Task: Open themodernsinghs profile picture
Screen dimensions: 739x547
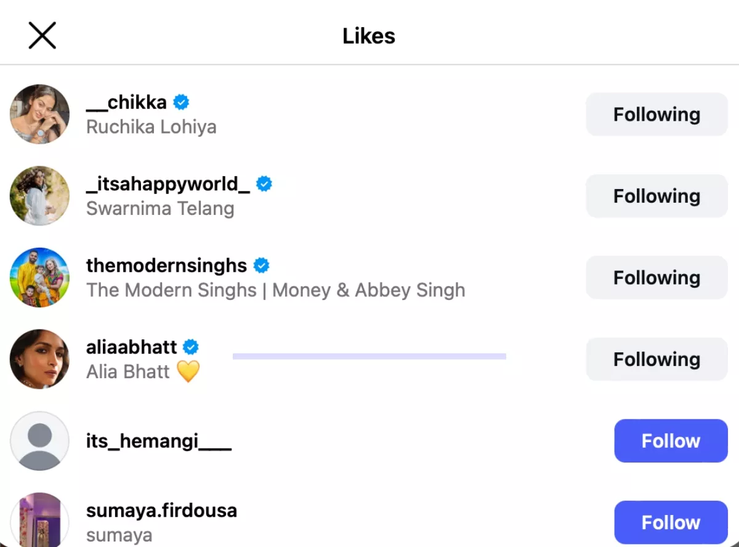Action: pos(39,277)
